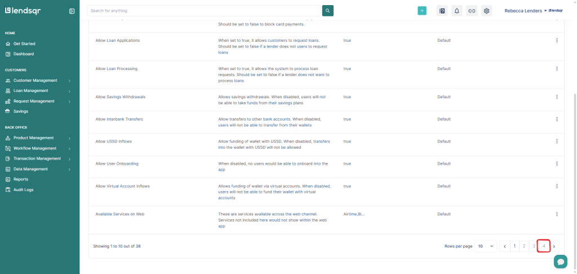Open three-dot menu for Allow USSD Inflows
Screen dimensions: 577x274
(x=557, y=142)
